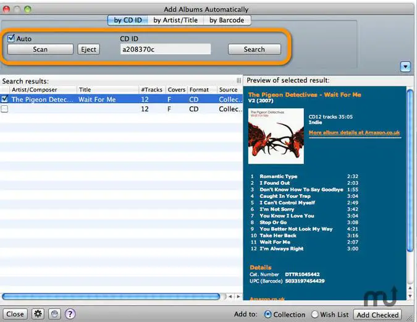Image resolution: width=417 pixels, height=322 pixels.
Task: Click the UPC barcode 5033197454429
Action: [x=305, y=281]
